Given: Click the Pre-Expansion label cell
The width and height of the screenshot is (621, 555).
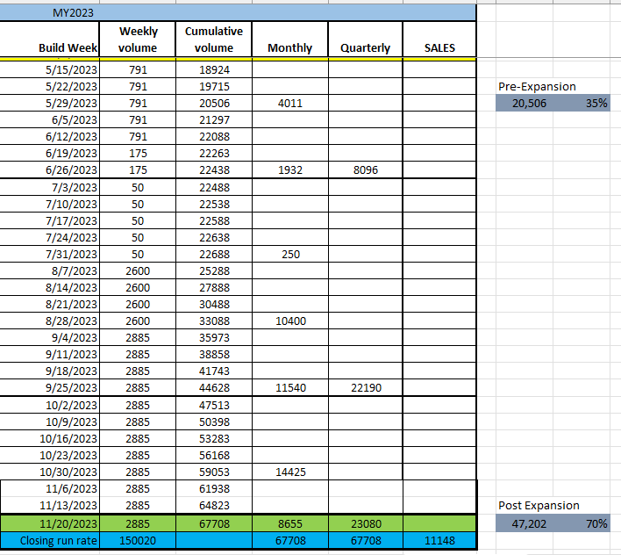Looking at the screenshot, I should [x=537, y=86].
